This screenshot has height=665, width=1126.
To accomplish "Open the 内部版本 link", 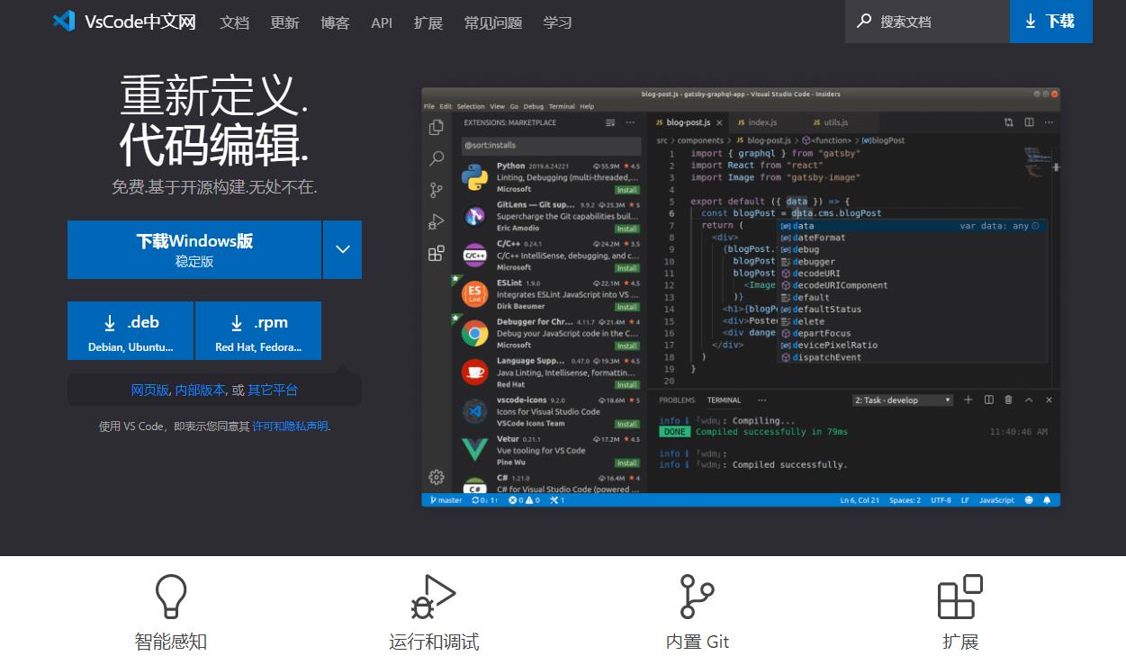I will (200, 390).
